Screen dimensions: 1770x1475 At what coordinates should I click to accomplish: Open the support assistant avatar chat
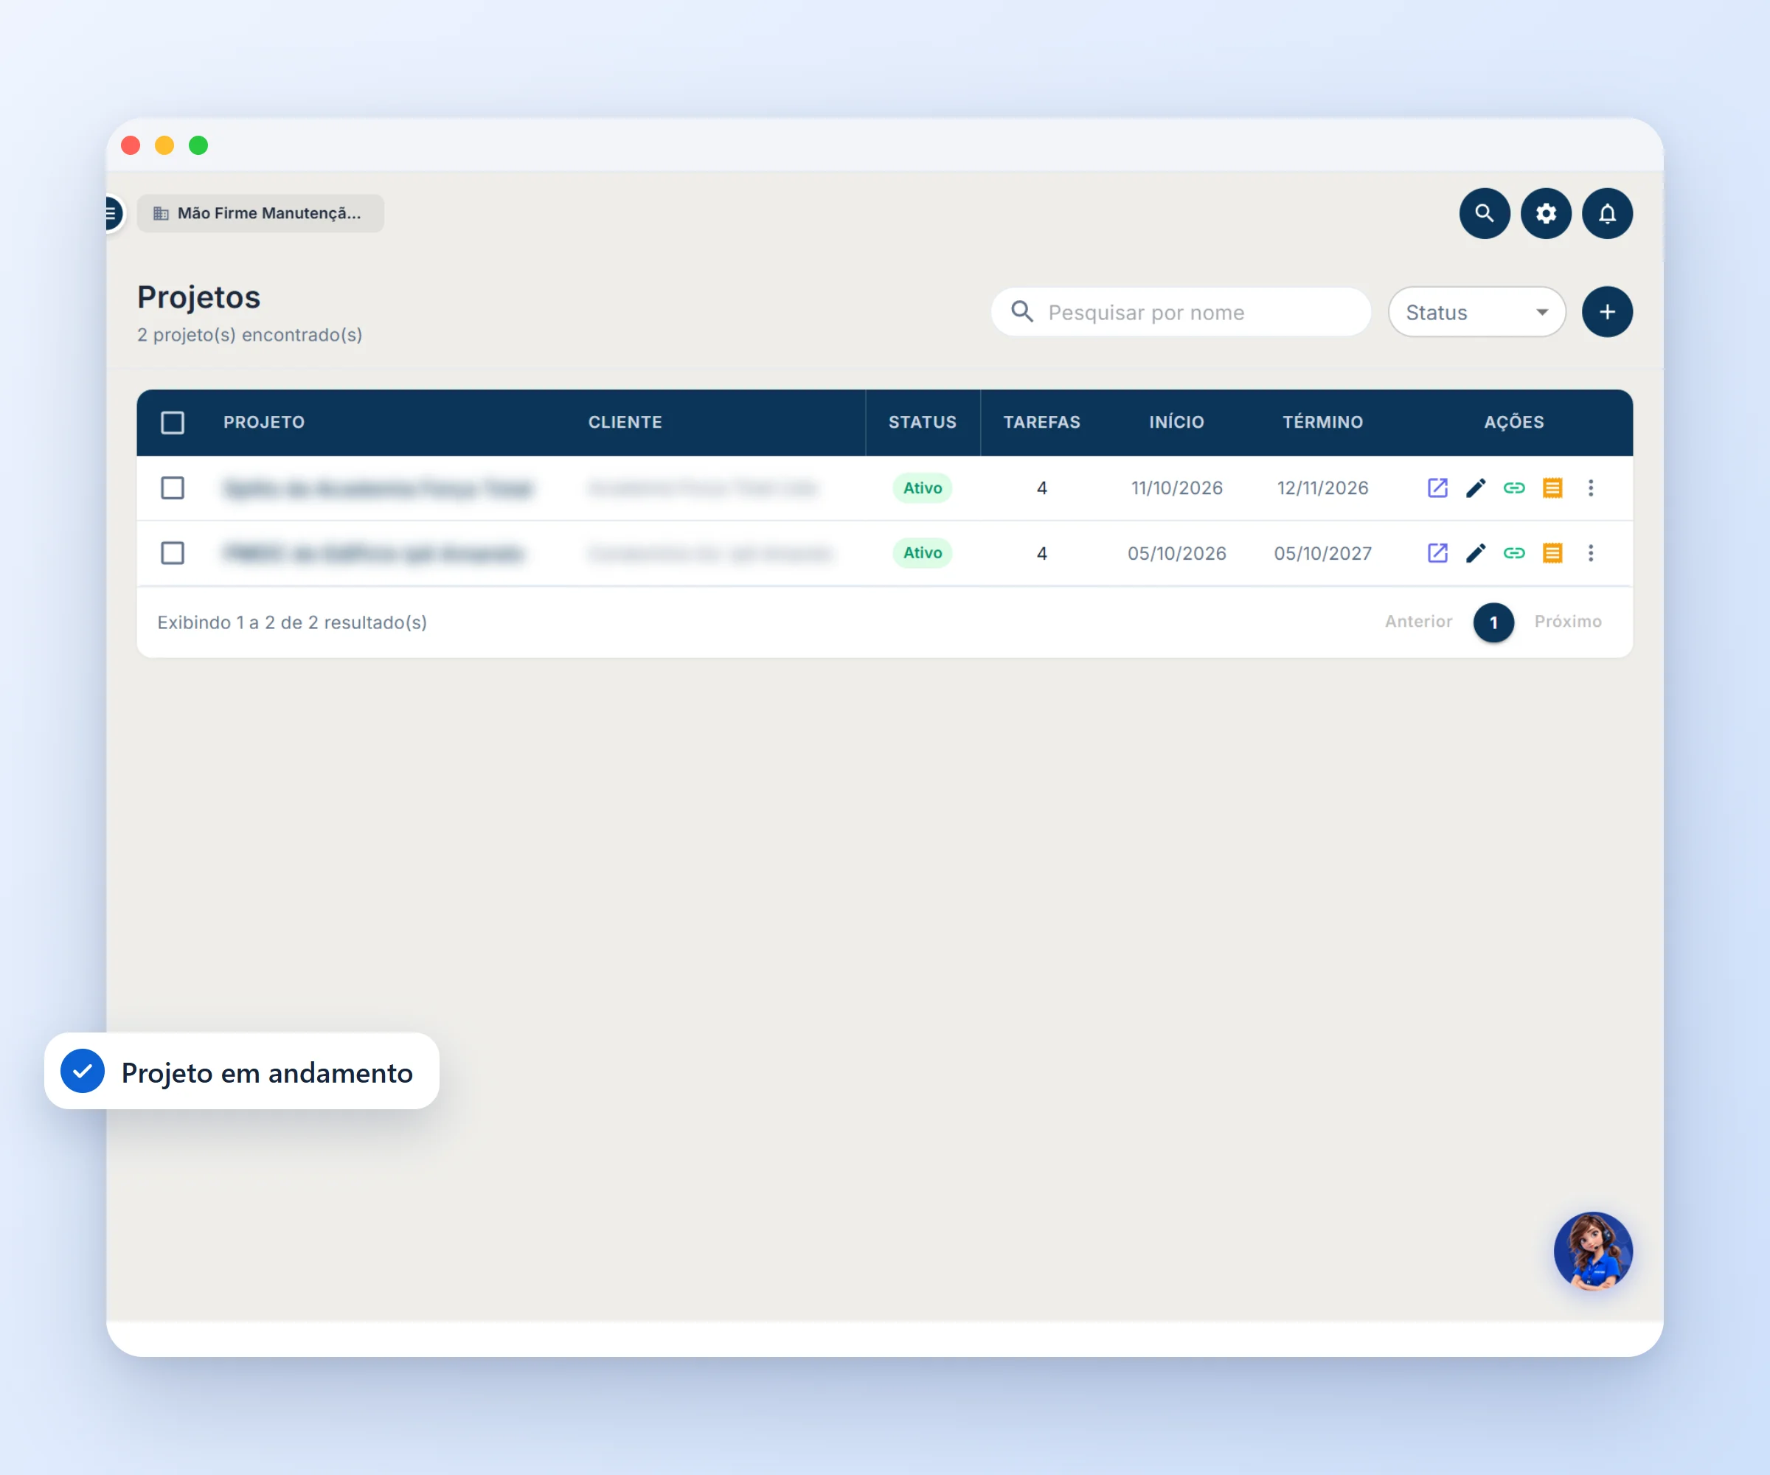coord(1593,1252)
